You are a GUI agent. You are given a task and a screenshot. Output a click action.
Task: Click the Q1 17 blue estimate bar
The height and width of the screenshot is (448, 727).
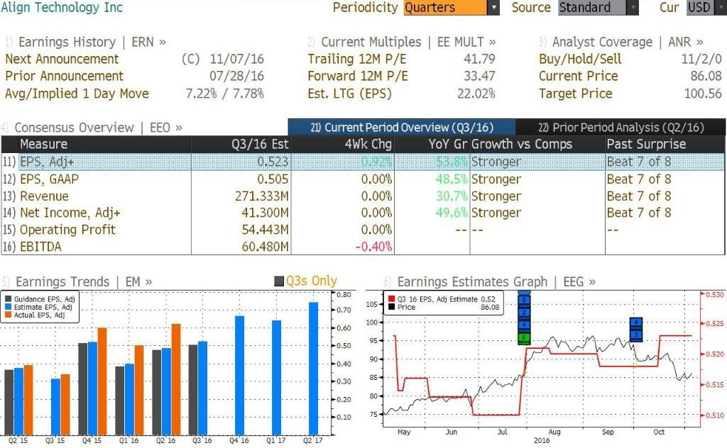(276, 378)
